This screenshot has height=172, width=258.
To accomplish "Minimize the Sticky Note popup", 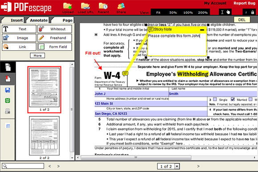I will 202,30.
